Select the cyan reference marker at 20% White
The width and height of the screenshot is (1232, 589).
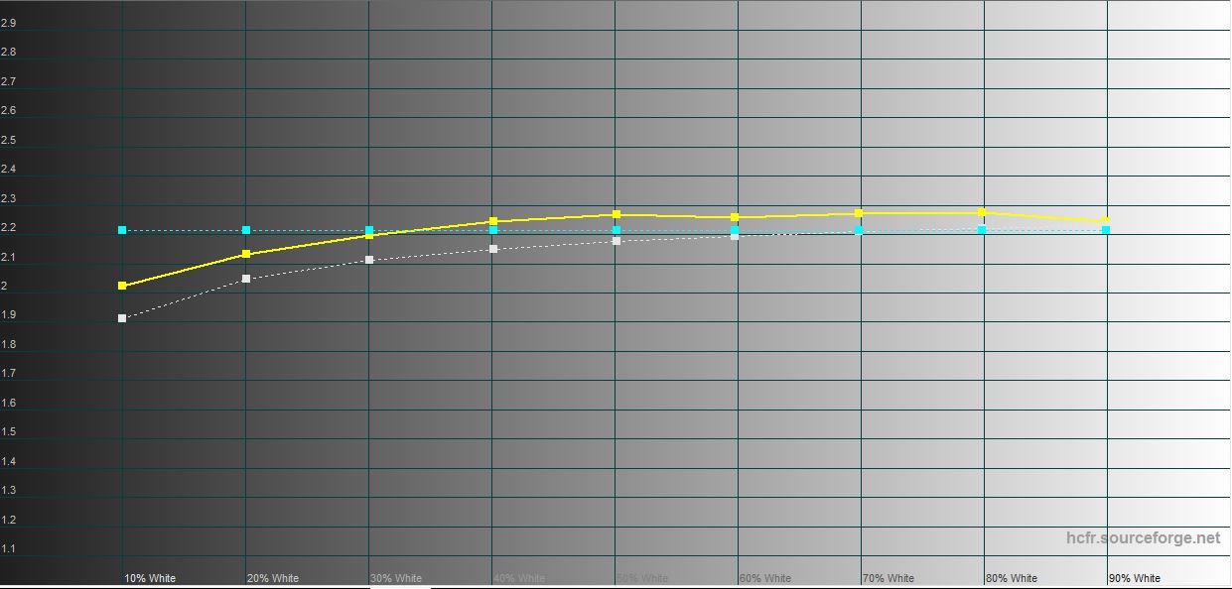246,230
